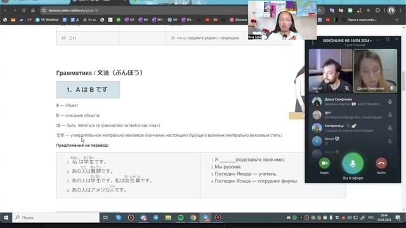This screenshot has height=228, width=406.
Task: Click sentence Господин Ямада — учитель
Action: 246,174
